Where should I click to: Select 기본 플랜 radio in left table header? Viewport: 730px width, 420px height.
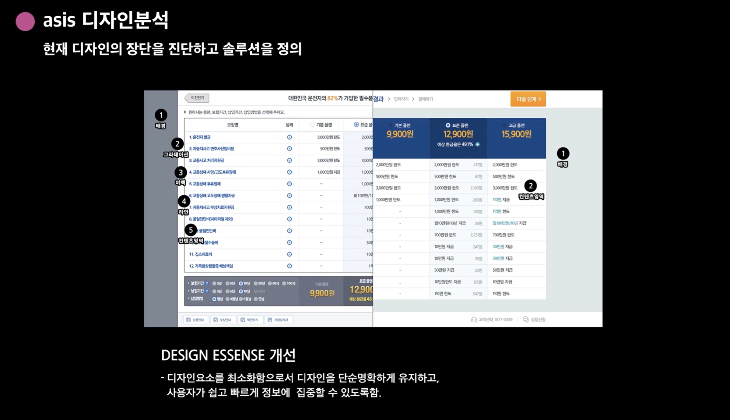coord(312,125)
